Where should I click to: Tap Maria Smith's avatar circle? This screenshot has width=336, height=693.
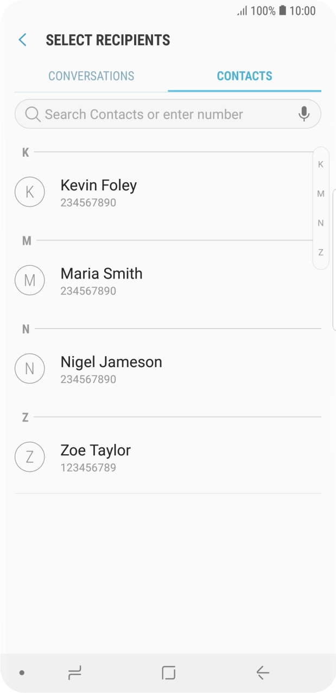[30, 280]
